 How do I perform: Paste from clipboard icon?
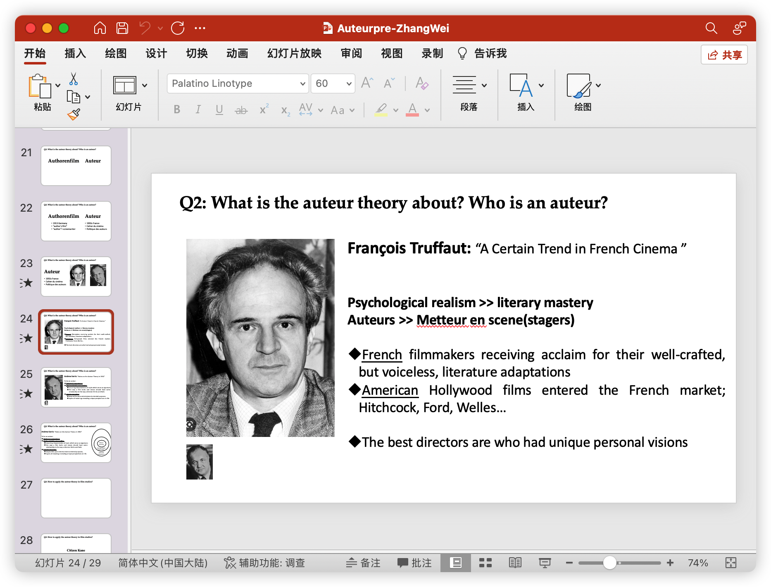[x=40, y=86]
